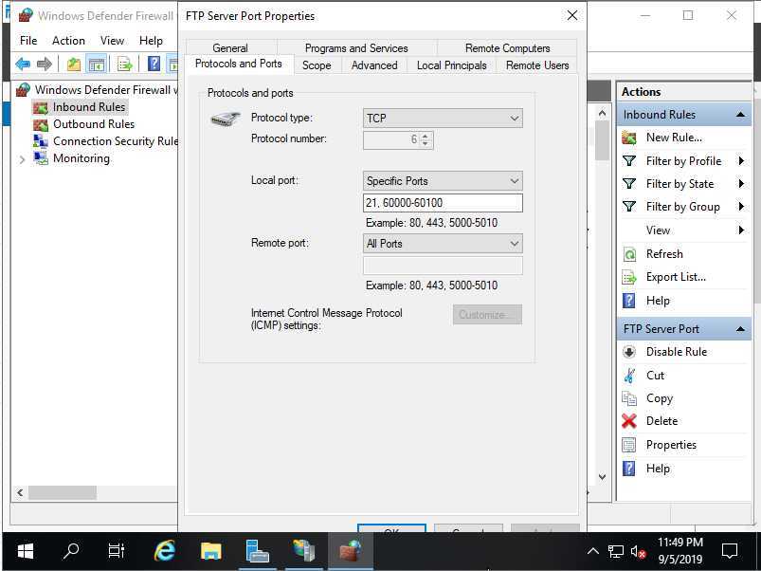Click the Cut scissors icon
This screenshot has height=571, width=761.
[x=629, y=375]
